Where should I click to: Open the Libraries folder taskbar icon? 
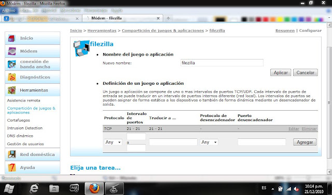point(54,188)
